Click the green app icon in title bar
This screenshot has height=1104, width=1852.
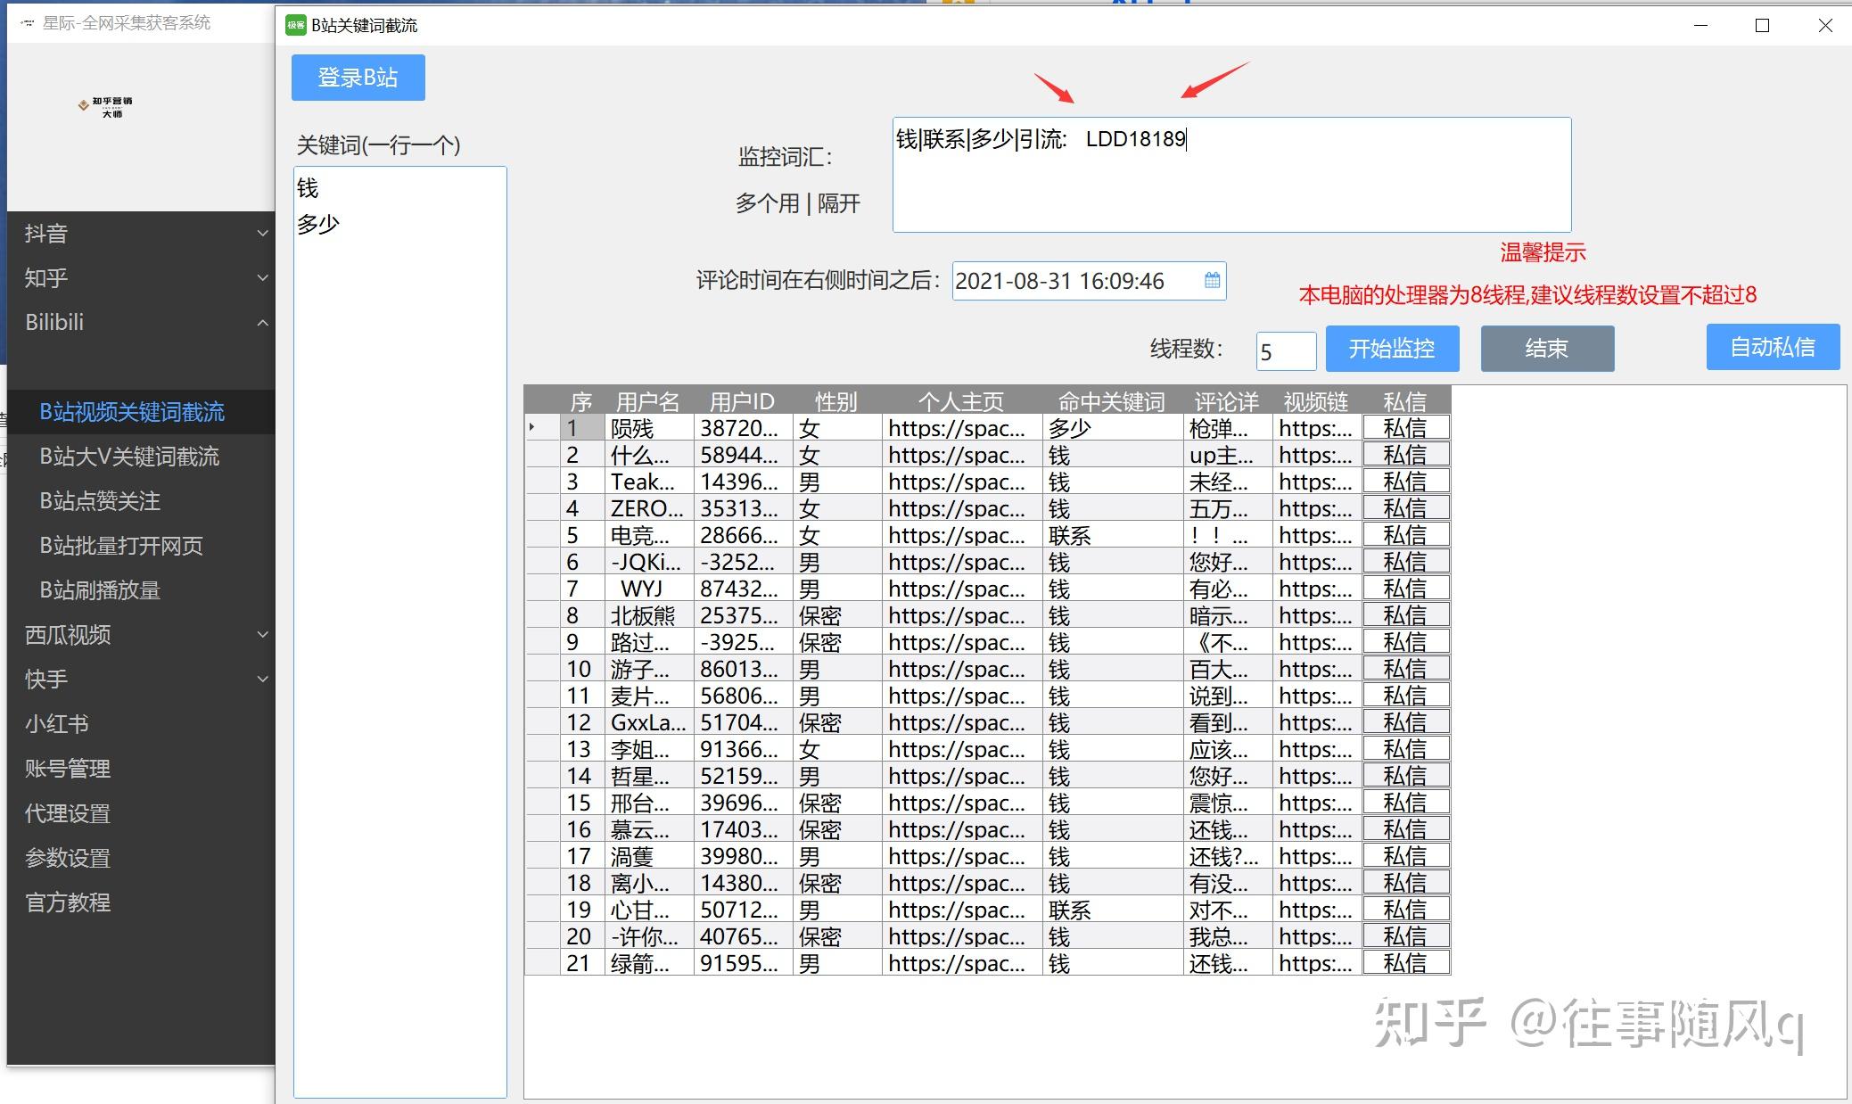(295, 25)
